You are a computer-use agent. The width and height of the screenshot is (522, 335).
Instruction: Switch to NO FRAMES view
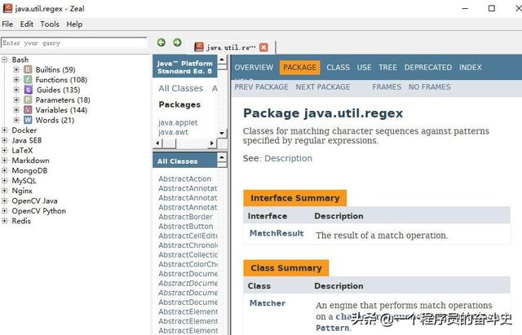coord(430,87)
